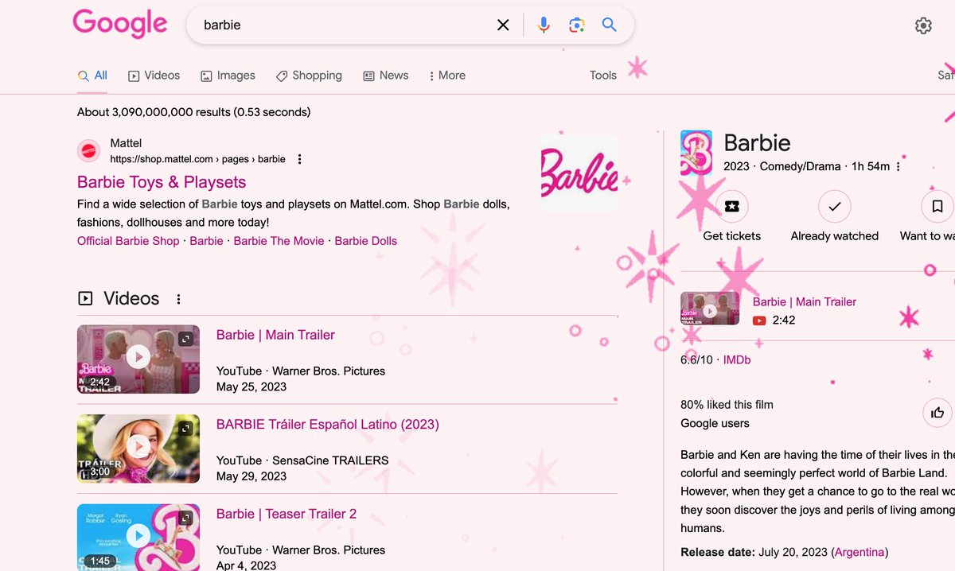This screenshot has height=571, width=955.
Task: Click the Get tickets button
Action: pyautogui.click(x=732, y=216)
